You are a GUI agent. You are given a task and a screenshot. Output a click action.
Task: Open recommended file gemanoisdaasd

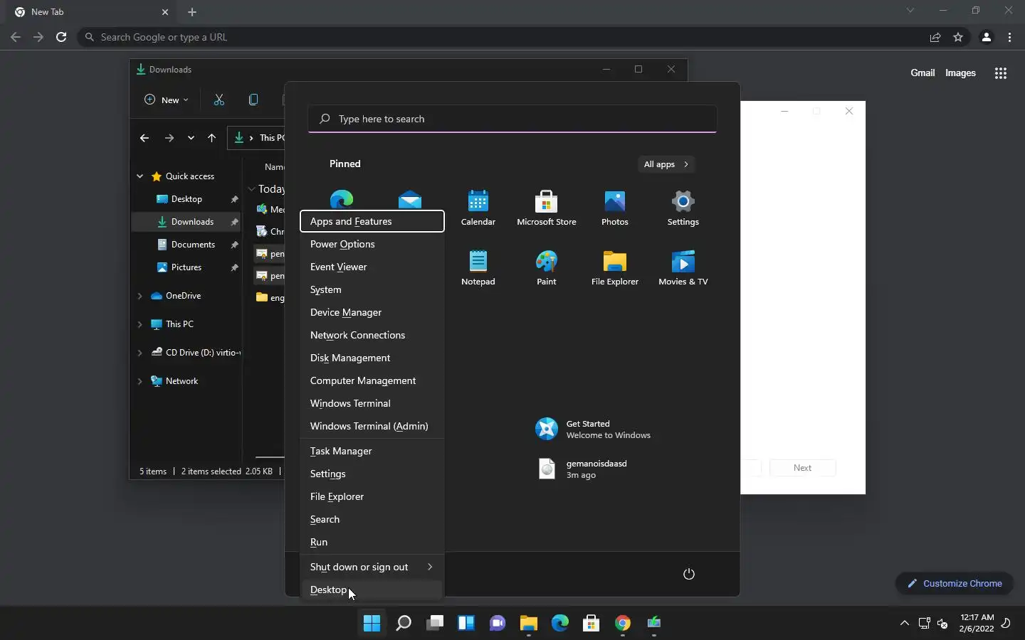pos(582,469)
